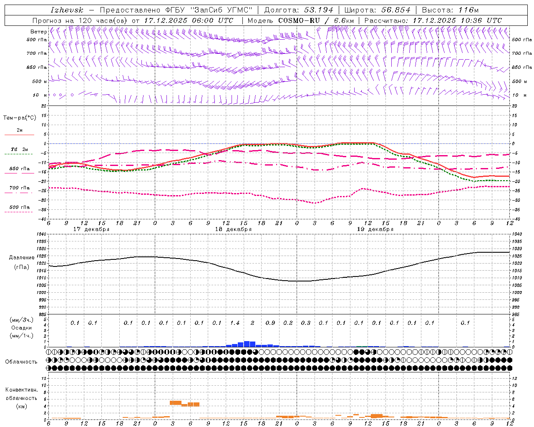Screen dimensions: 534x427
Task: Click the 0.2 precipitation total value
Action: [x=288, y=323]
